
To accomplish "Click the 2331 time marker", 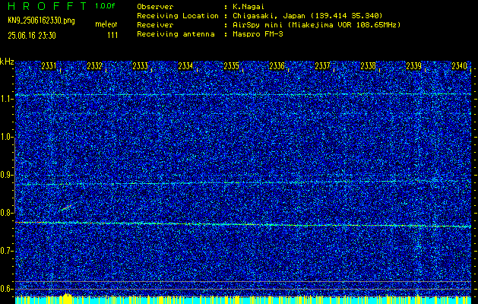I will coord(49,66).
